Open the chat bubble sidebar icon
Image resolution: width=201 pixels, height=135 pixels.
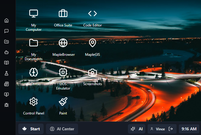6,31
